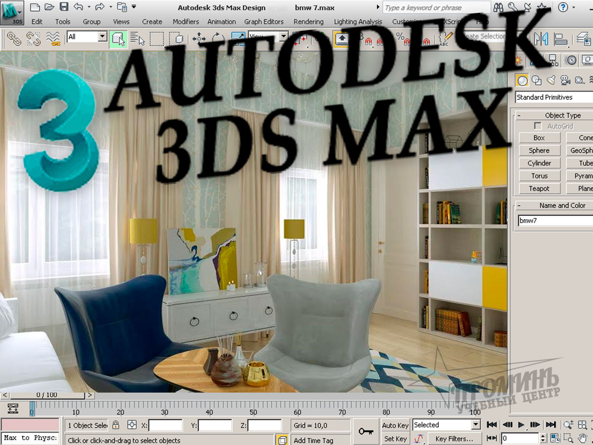Open the Hierarchy panel tab

(553, 60)
